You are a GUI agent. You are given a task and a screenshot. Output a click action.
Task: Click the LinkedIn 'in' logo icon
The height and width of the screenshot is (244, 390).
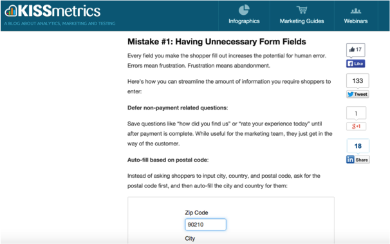click(x=350, y=160)
